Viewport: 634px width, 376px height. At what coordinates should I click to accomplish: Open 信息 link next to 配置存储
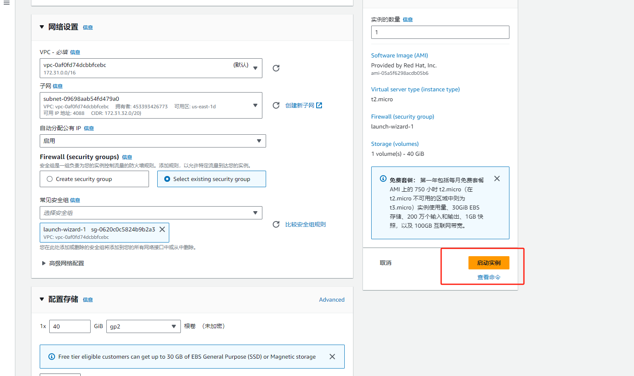pyautogui.click(x=88, y=300)
